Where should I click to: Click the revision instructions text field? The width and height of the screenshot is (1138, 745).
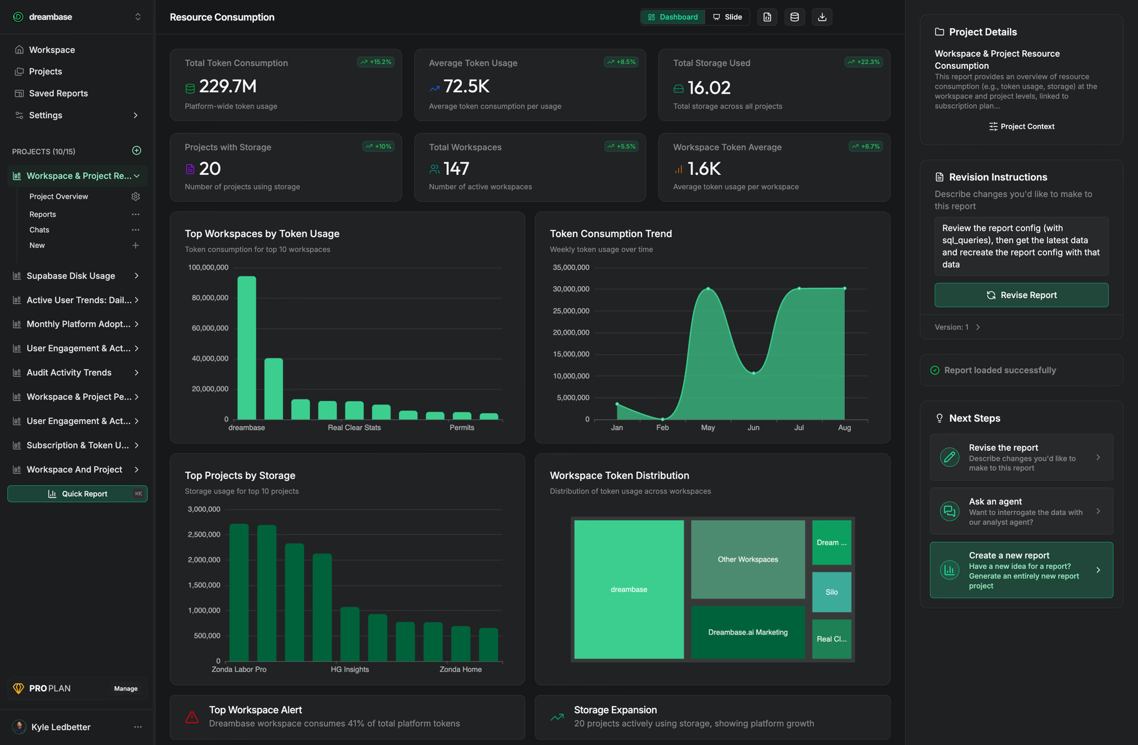pos(1021,246)
